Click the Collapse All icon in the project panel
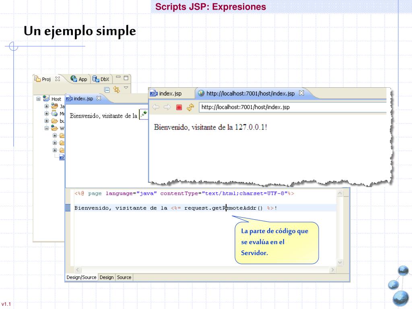 (107, 90)
